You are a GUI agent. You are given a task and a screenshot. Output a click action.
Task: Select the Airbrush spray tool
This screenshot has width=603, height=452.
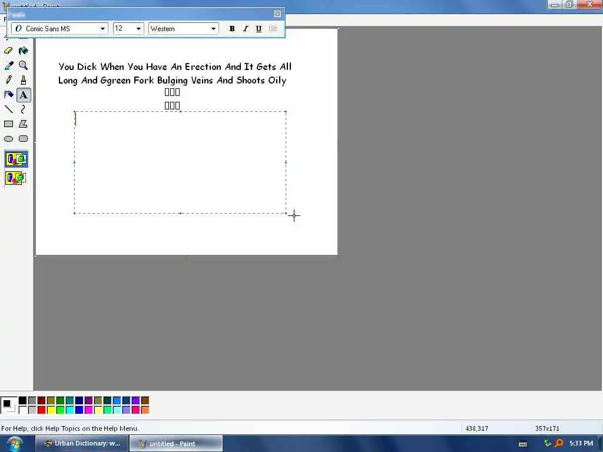(8, 95)
